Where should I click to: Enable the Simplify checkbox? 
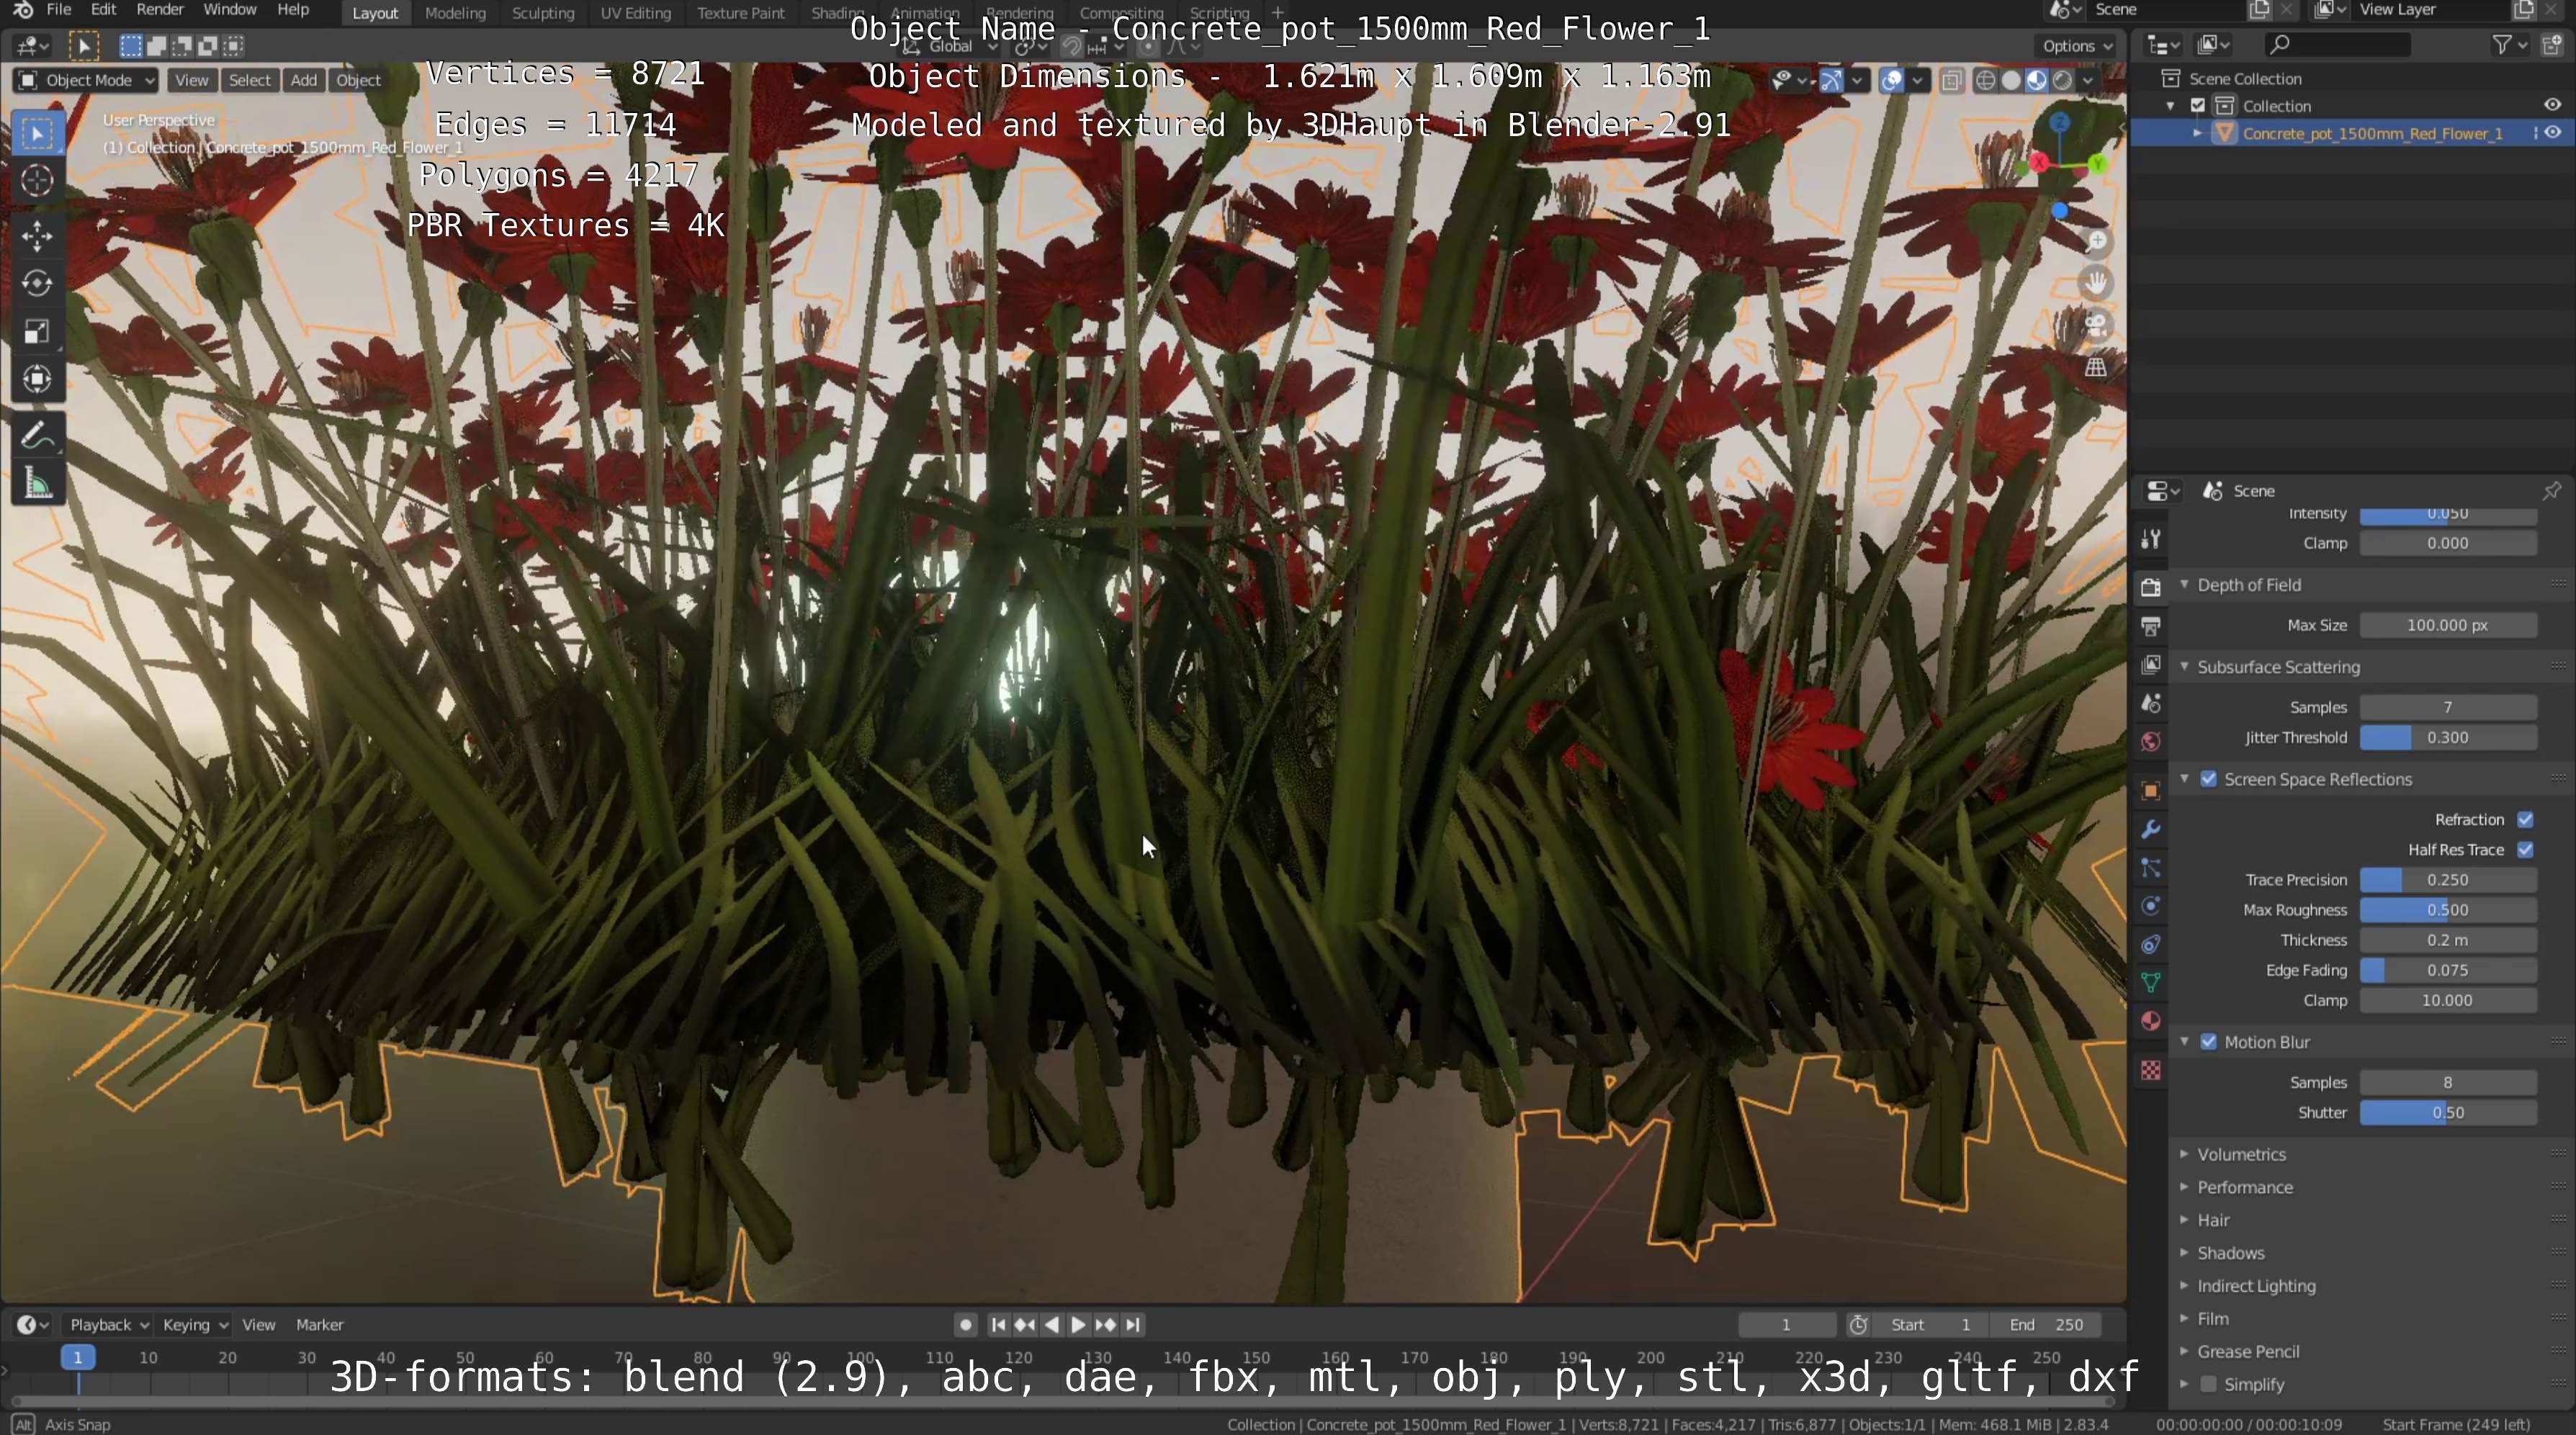2209,1384
